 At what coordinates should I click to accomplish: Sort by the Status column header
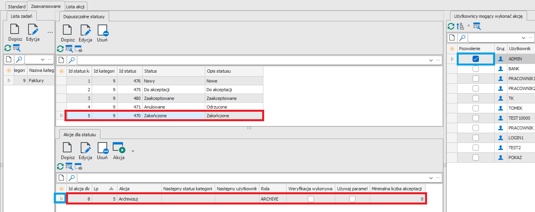coord(173,71)
